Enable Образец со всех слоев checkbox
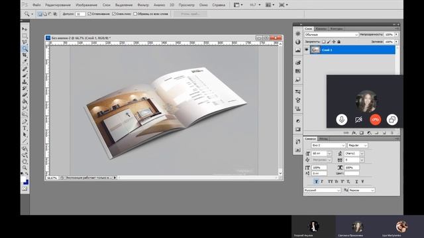 click(x=135, y=14)
